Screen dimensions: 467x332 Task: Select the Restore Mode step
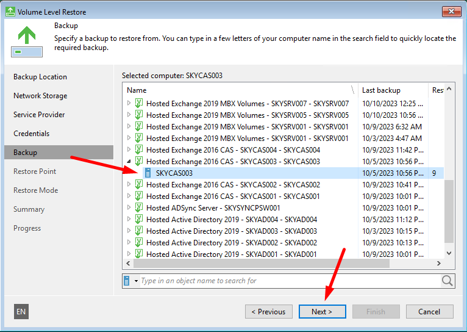click(x=35, y=190)
